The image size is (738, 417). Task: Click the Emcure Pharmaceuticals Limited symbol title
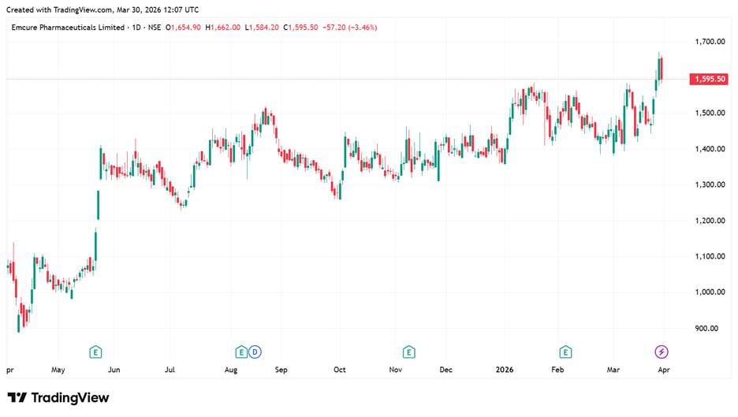tap(68, 28)
